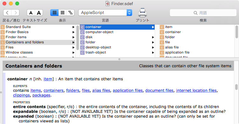The image size is (239, 124).
Task: Select Standard Suite in the suites list
Action: tap(38, 27)
